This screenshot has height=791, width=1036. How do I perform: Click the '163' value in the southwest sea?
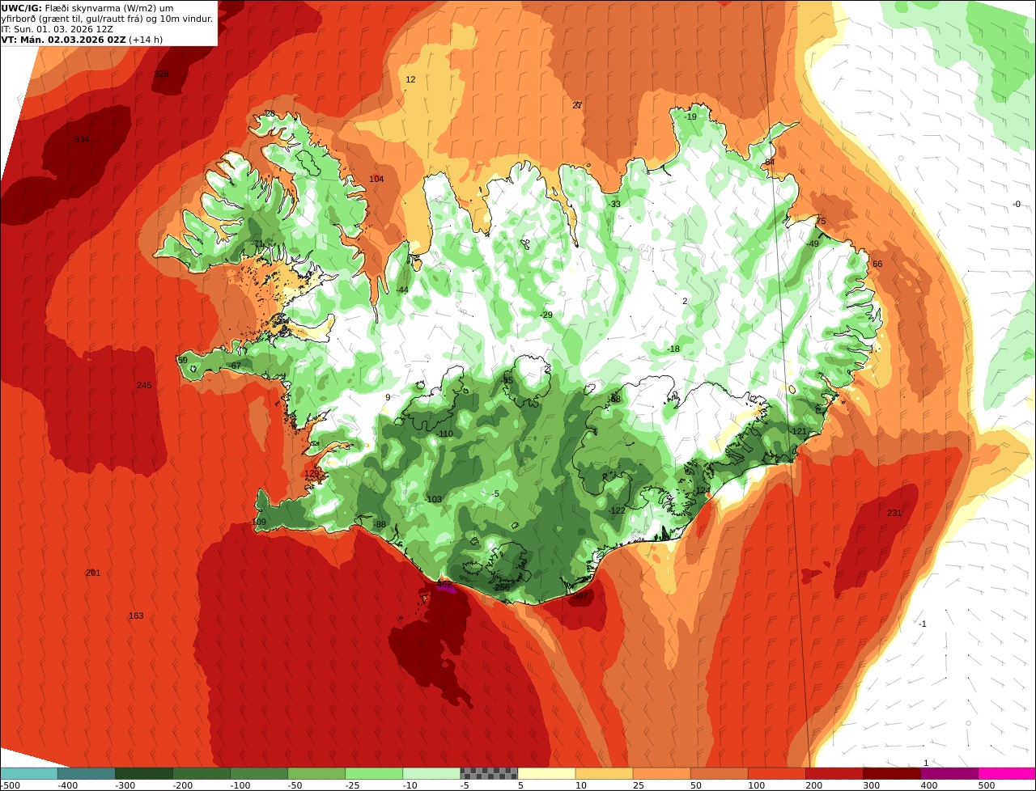[x=136, y=616]
